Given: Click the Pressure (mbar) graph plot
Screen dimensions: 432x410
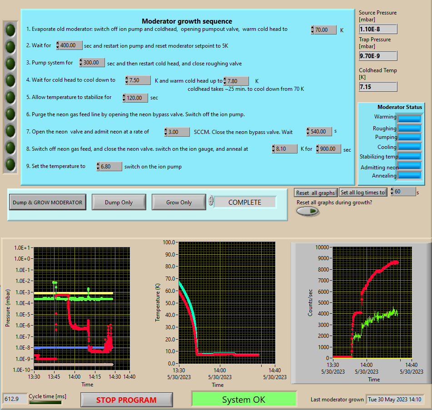Looking at the screenshot, I should (x=82, y=308).
